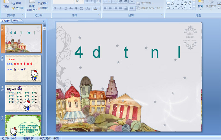Select the left brace shape
The width and height of the screenshot is (221, 140).
point(185,7)
